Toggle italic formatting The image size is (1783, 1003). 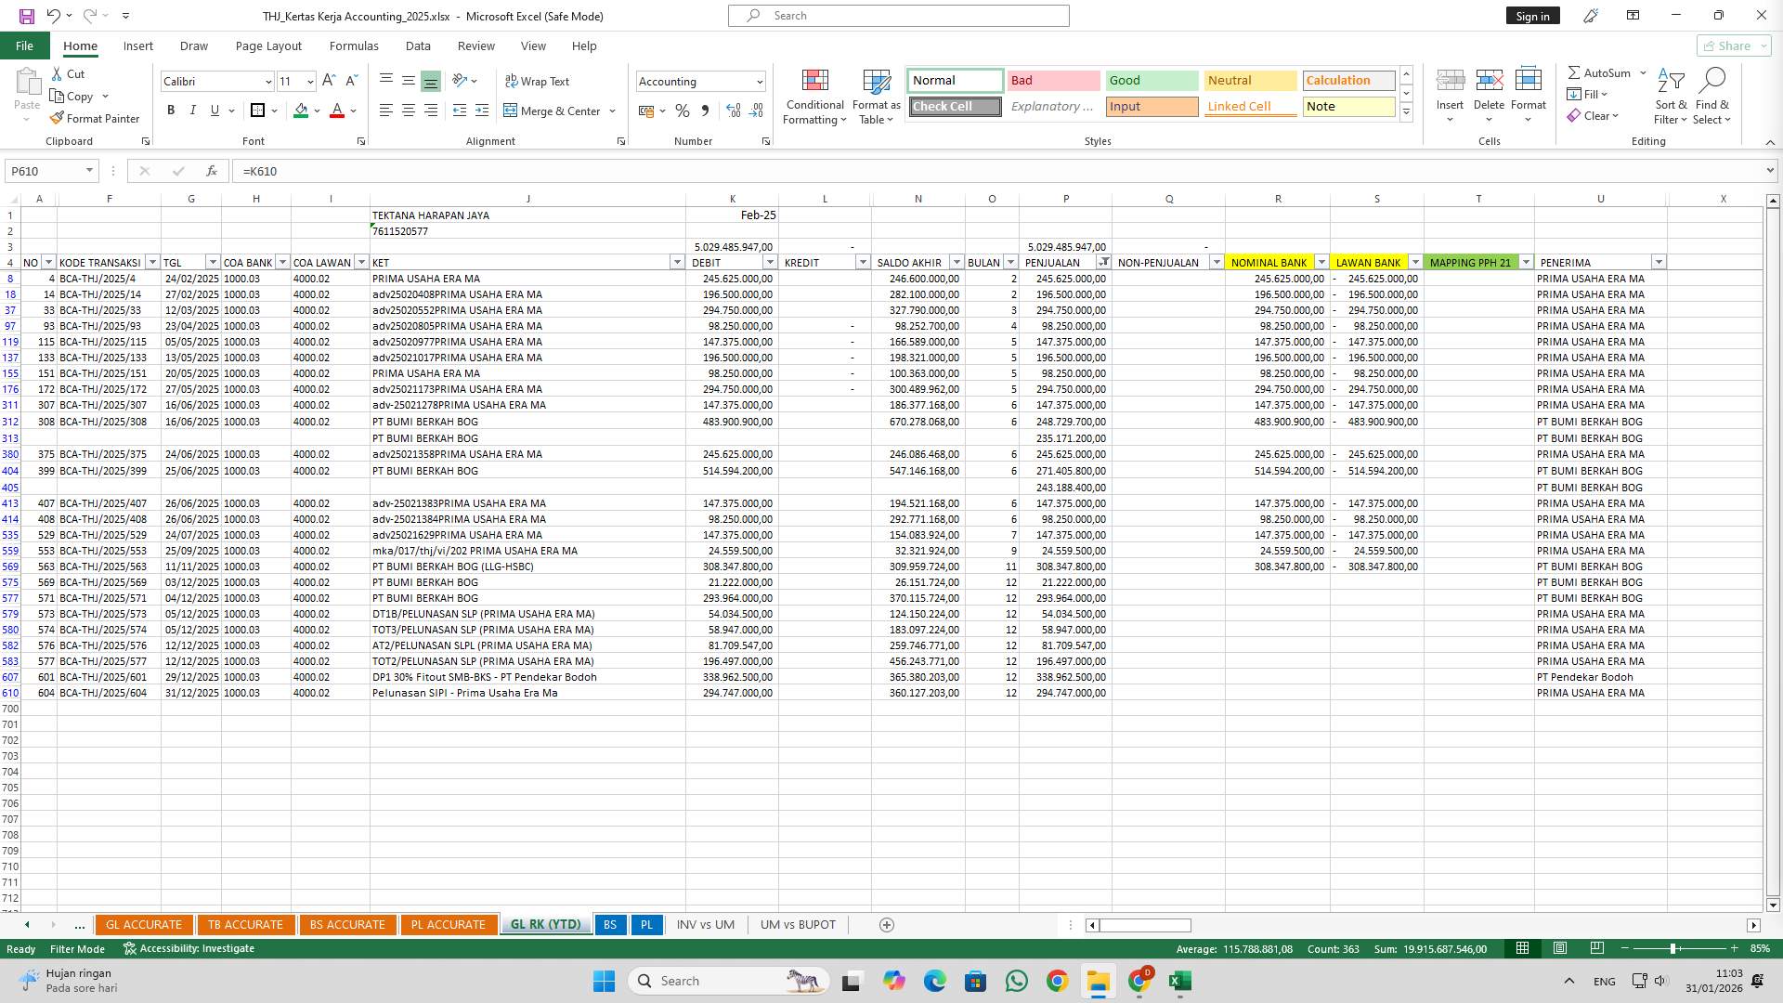[193, 111]
